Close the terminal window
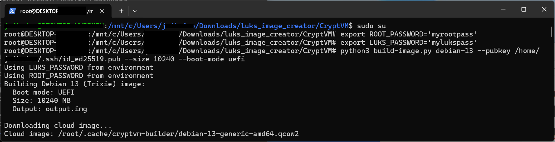555x142 pixels. coord(544,9)
